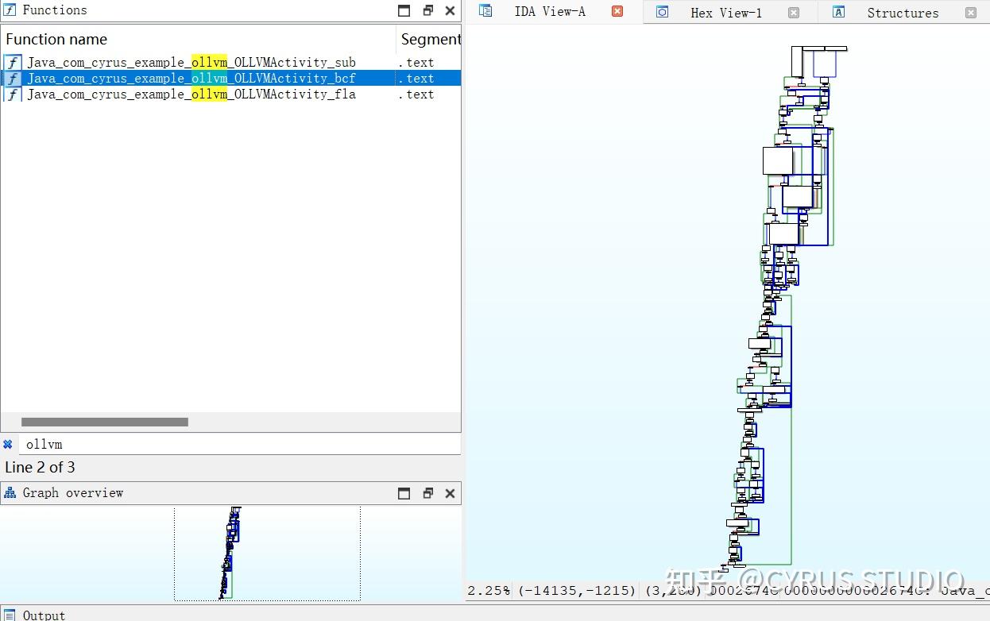The height and width of the screenshot is (621, 990).
Task: Clear the ollvm filter with X icon
Action: click(x=8, y=445)
